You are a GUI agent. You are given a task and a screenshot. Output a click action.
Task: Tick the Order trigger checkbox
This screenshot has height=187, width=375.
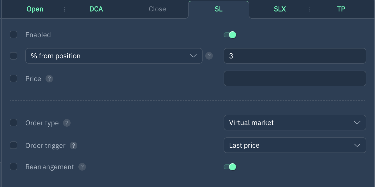(13, 146)
